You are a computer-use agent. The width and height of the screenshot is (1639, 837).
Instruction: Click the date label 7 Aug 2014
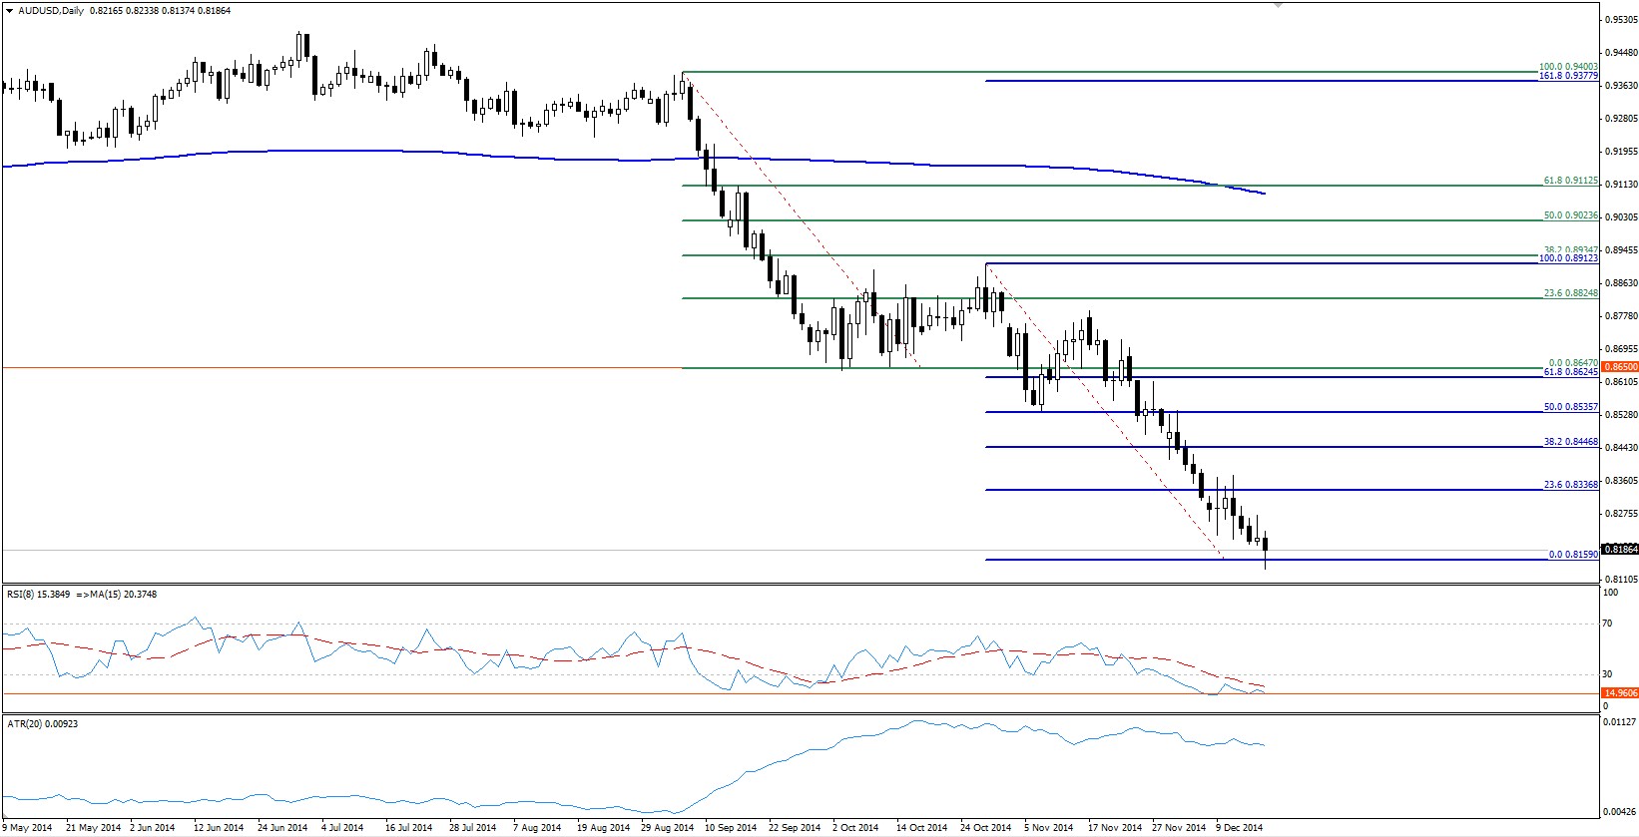(x=537, y=828)
